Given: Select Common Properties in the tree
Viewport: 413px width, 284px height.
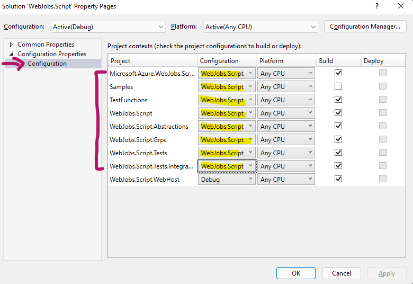Looking at the screenshot, I should 46,45.
